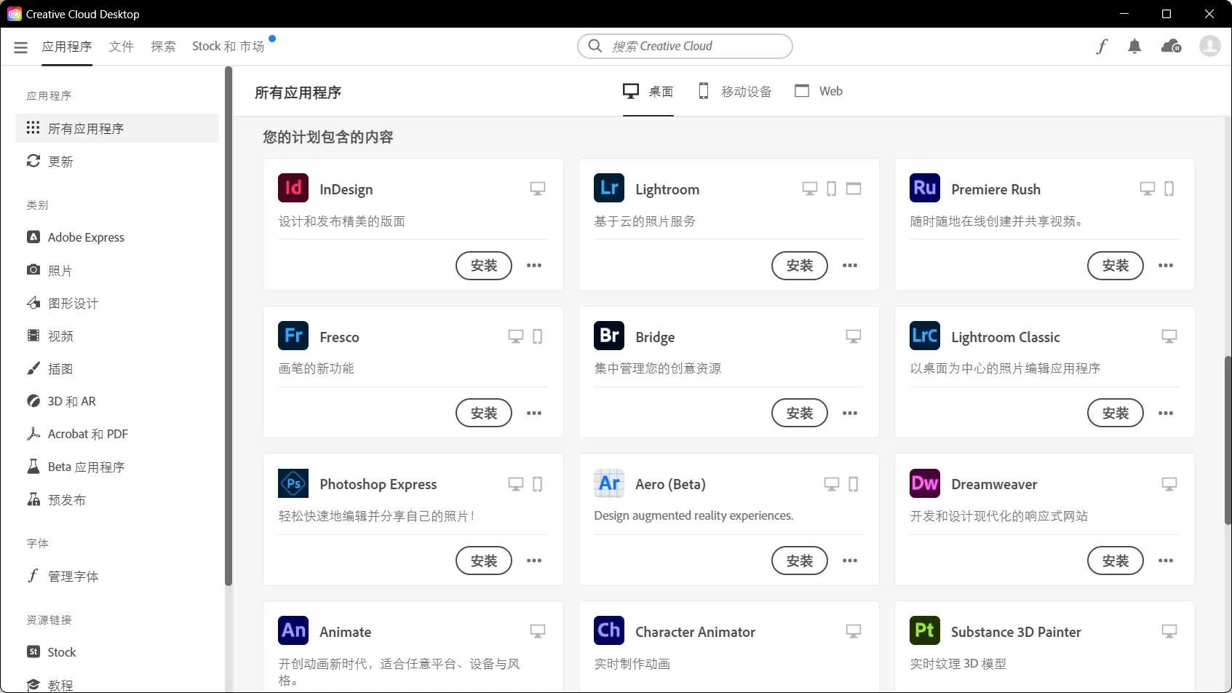Viewport: 1232px width, 693px height.
Task: Open the hamburger menu icon
Action: (20, 47)
